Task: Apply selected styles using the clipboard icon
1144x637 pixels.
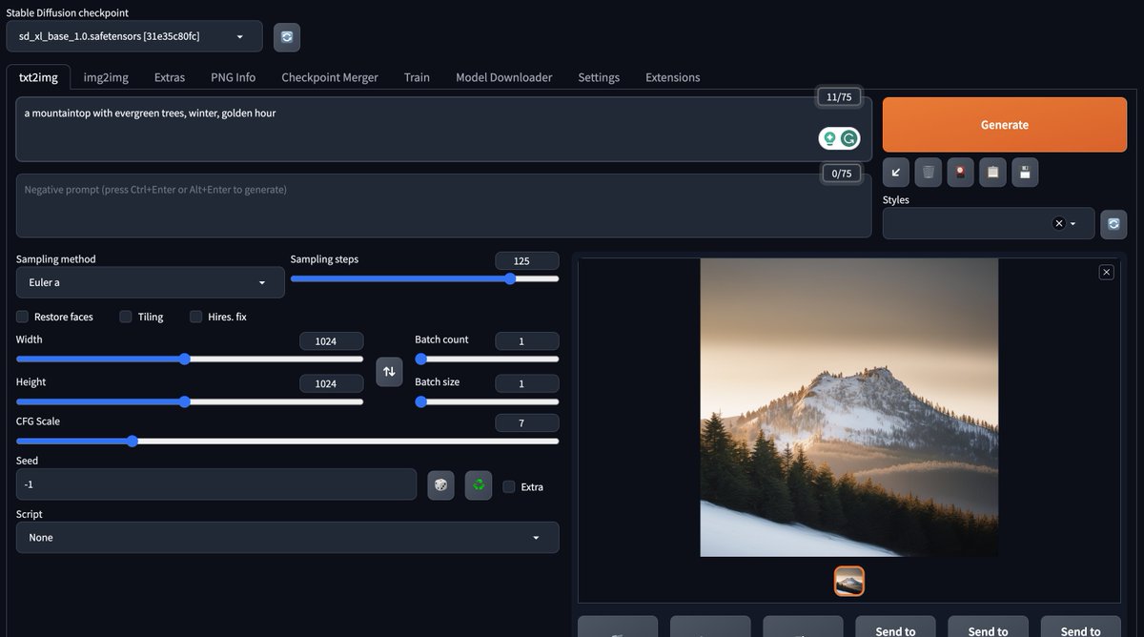Action: [991, 172]
